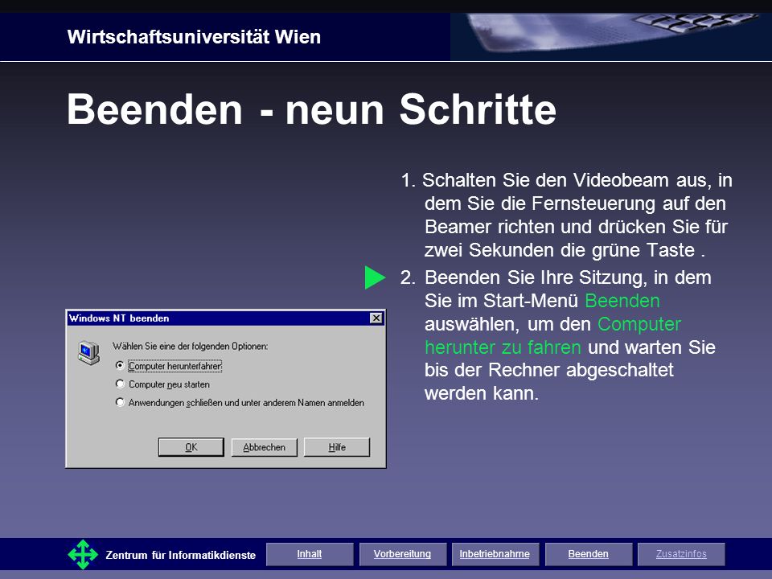Confirm shutdown with the OK button
The image size is (772, 579).
pyautogui.click(x=191, y=447)
